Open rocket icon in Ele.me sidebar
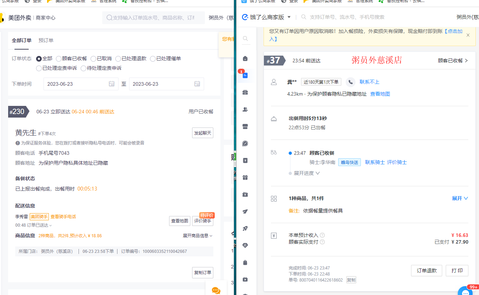The width and height of the screenshot is (479, 295). click(x=245, y=228)
